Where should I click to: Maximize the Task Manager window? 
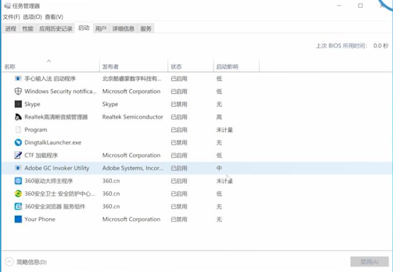pos(361,6)
